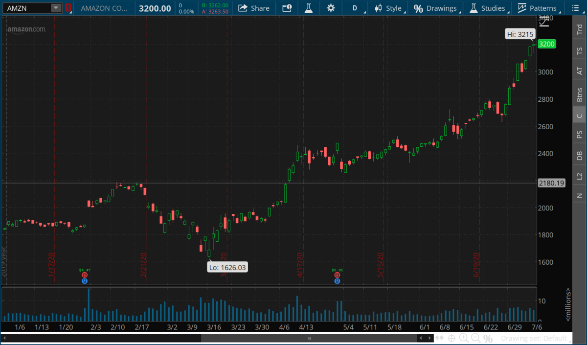This screenshot has width=587, height=345.
Task: Click the red symbol link clip icon
Action: (68, 8)
